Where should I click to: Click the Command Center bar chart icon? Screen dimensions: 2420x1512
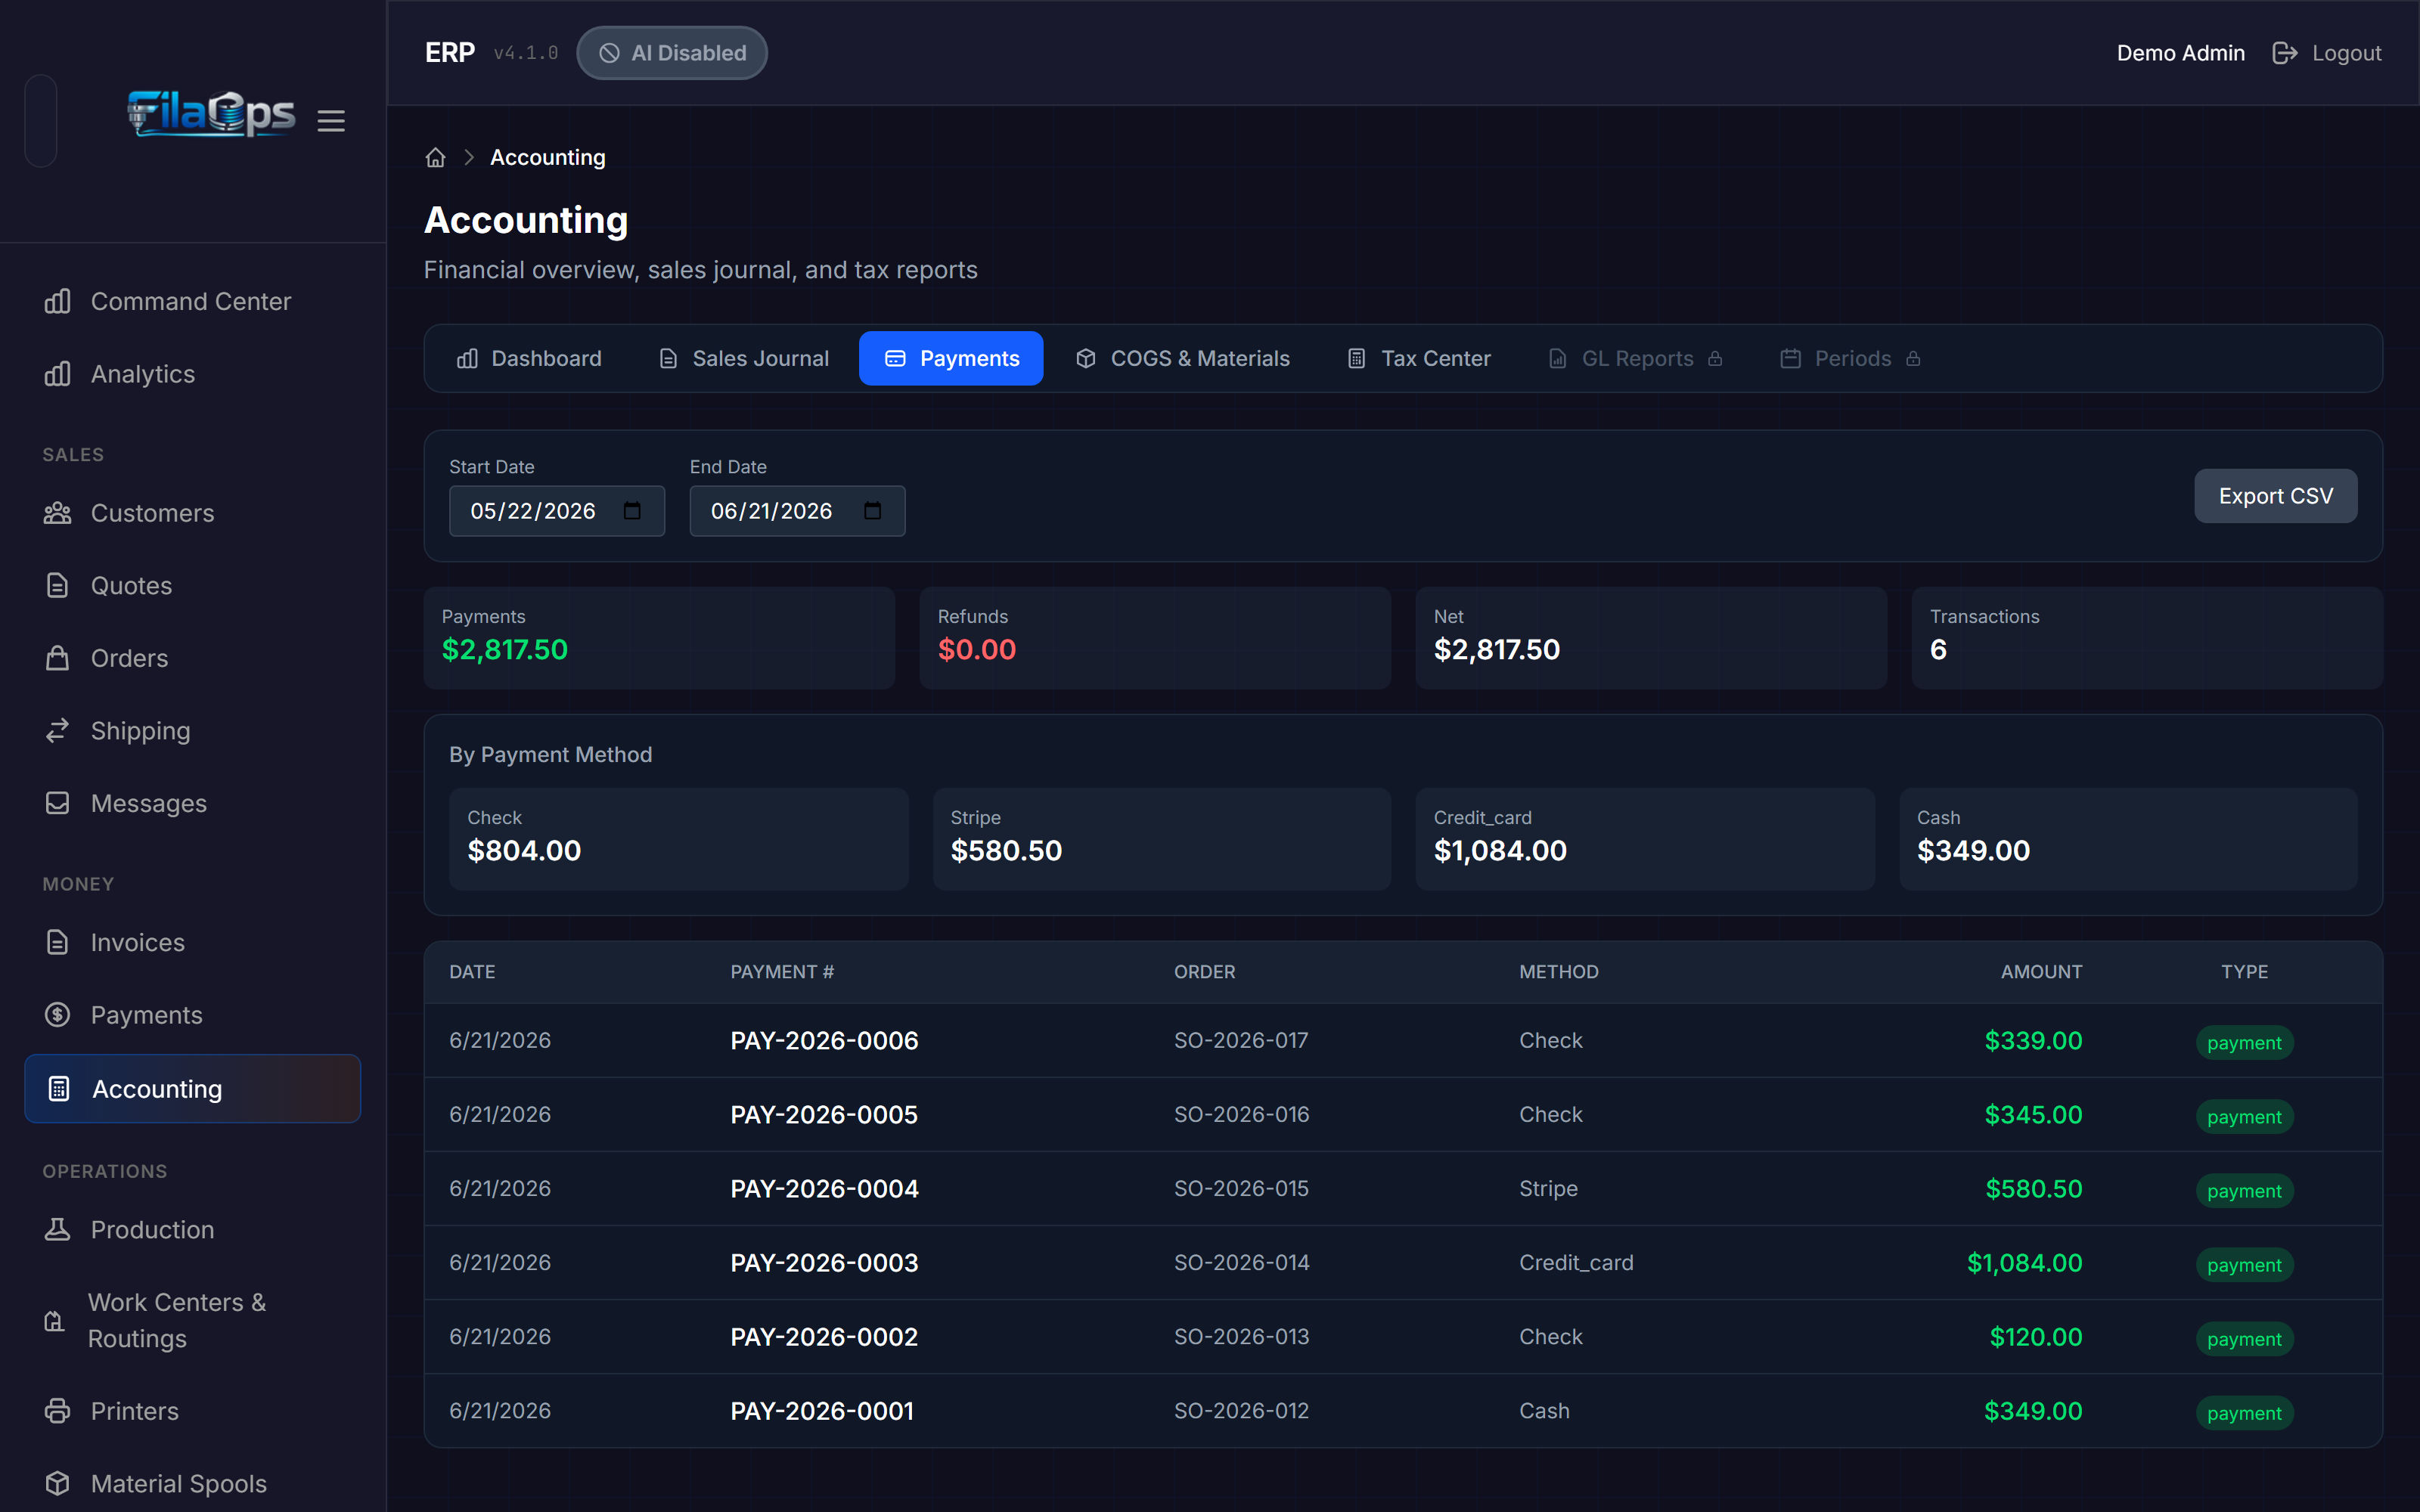click(58, 301)
